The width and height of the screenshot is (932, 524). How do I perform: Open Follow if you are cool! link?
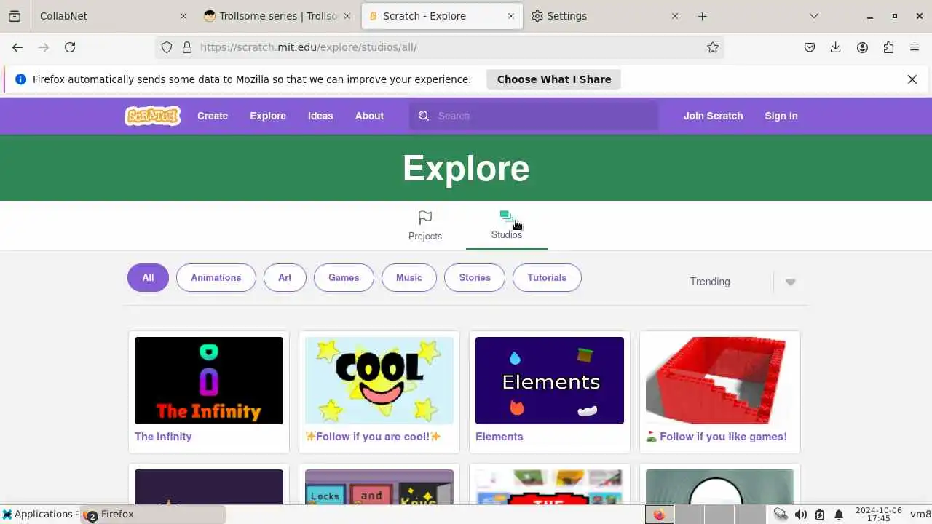pos(374,437)
